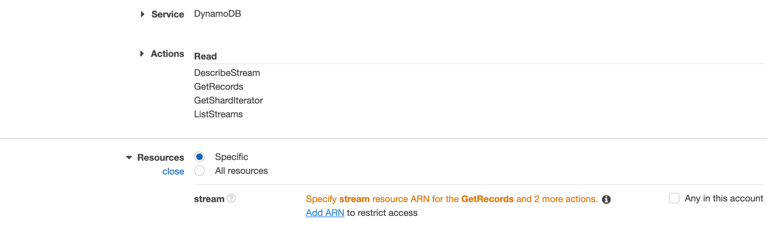Viewport: 767px width, 232px height.
Task: Open the stream help question mark icon
Action: point(231,198)
